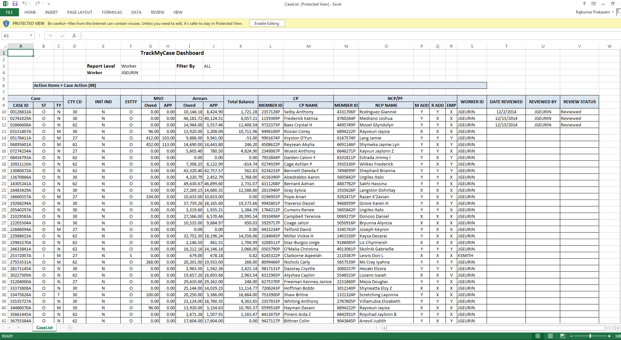Screen dimensions: 621x340
Task: Switch to the PAGE LAYOUT tab
Action: click(x=80, y=12)
